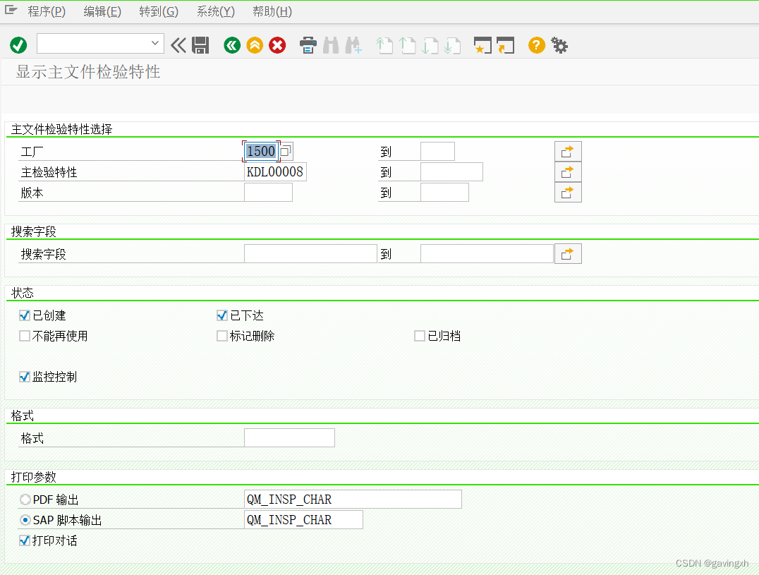Go to the Previous Page icon

point(407,45)
